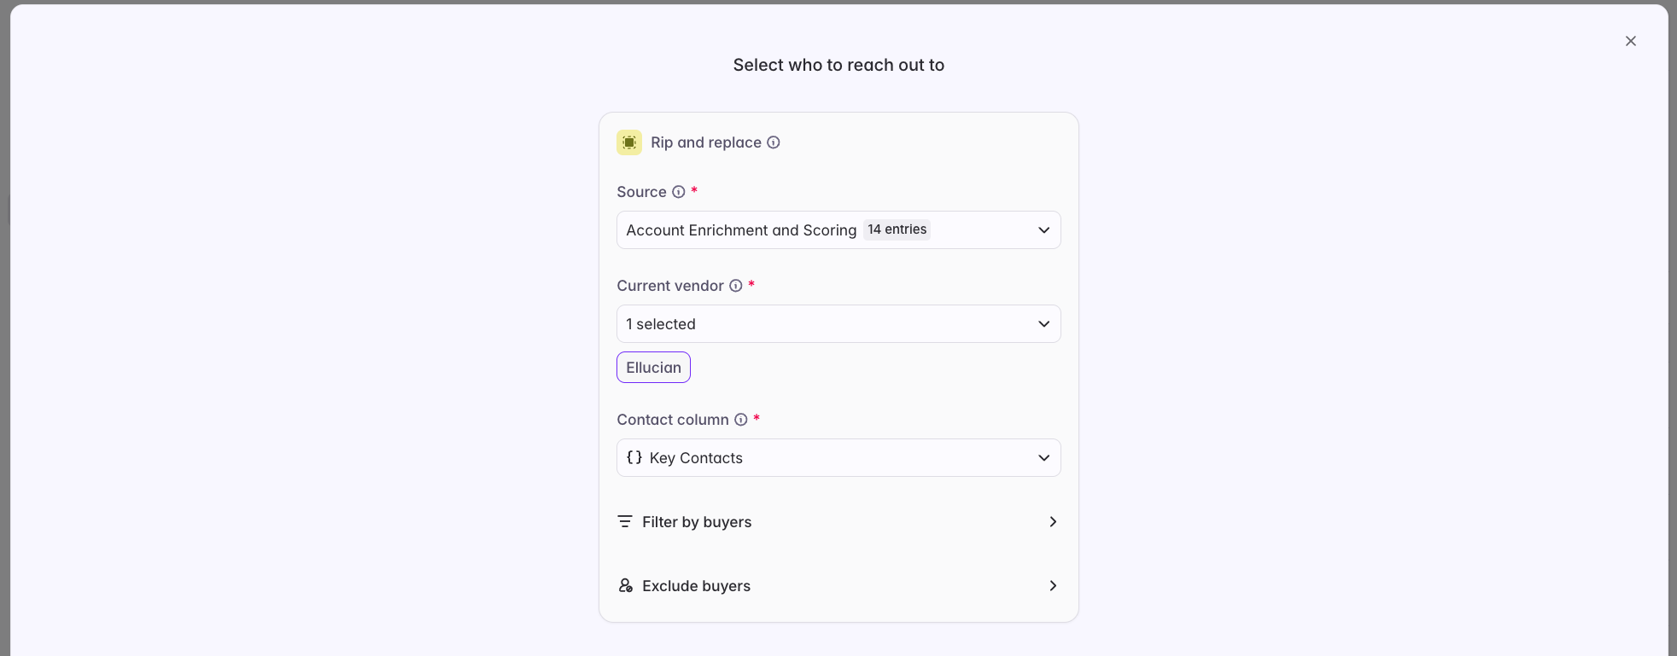Click the Key Contacts column field
Screen dimensions: 1677x656
point(838,458)
